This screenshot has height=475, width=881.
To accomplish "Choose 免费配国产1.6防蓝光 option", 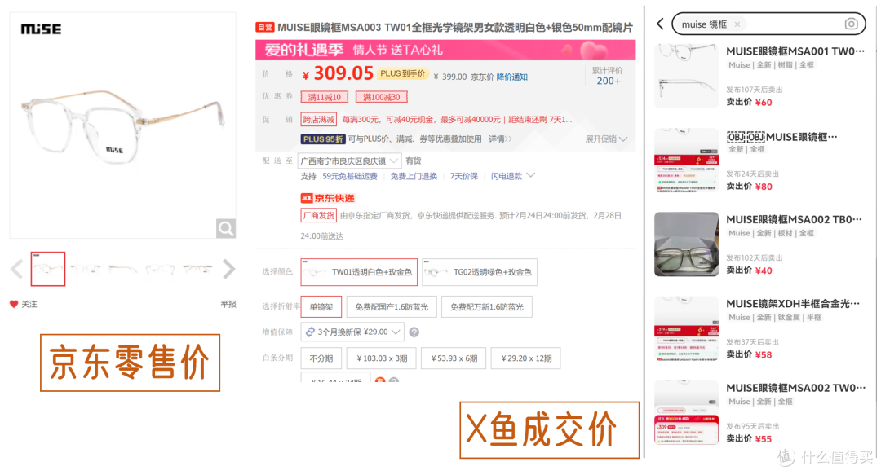I will (392, 306).
